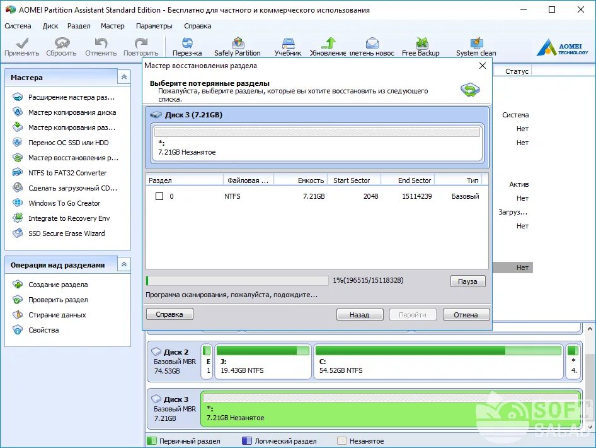The width and height of the screenshot is (596, 448).
Task: Open the Раздел menu
Action: (x=79, y=26)
